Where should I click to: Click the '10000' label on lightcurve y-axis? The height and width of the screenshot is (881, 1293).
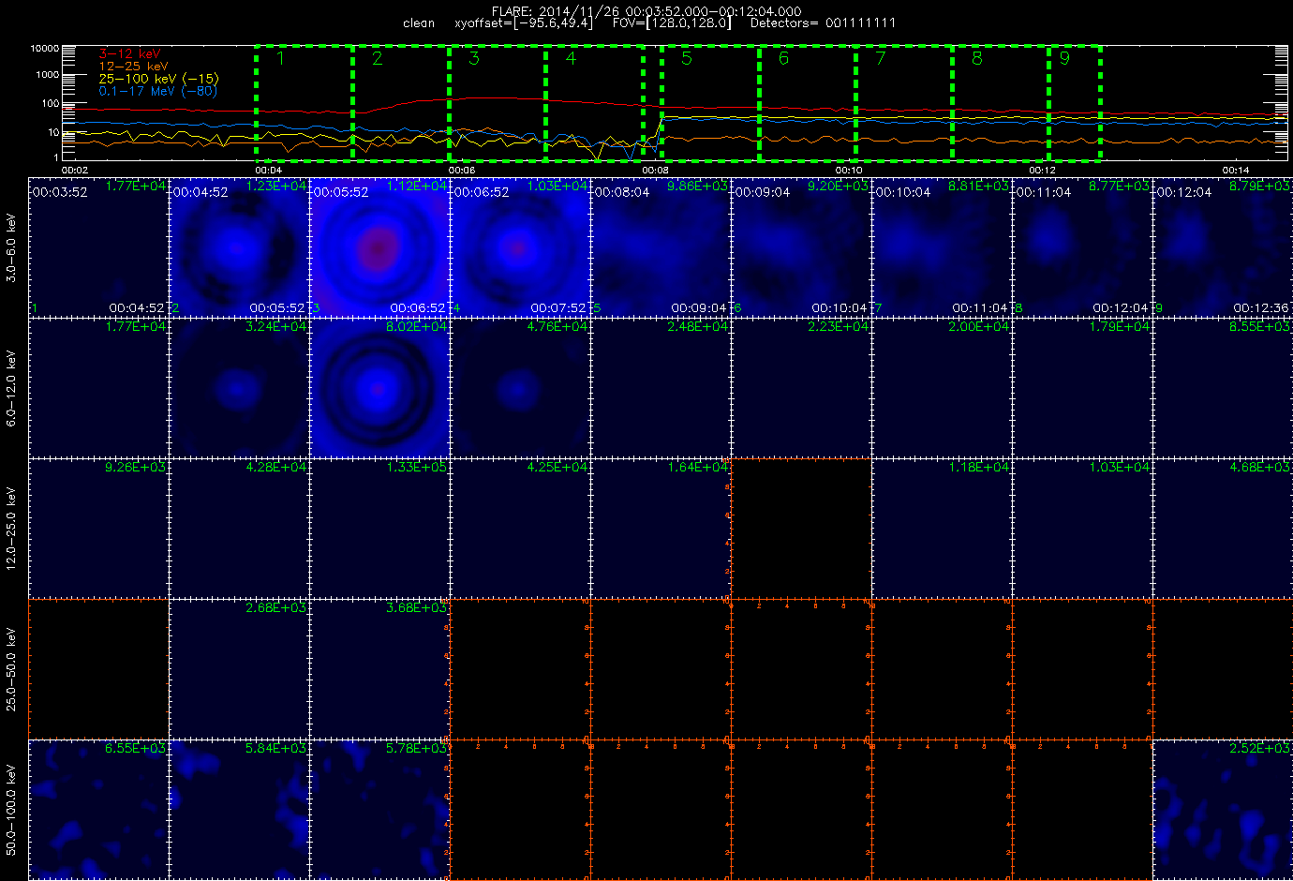coord(45,48)
